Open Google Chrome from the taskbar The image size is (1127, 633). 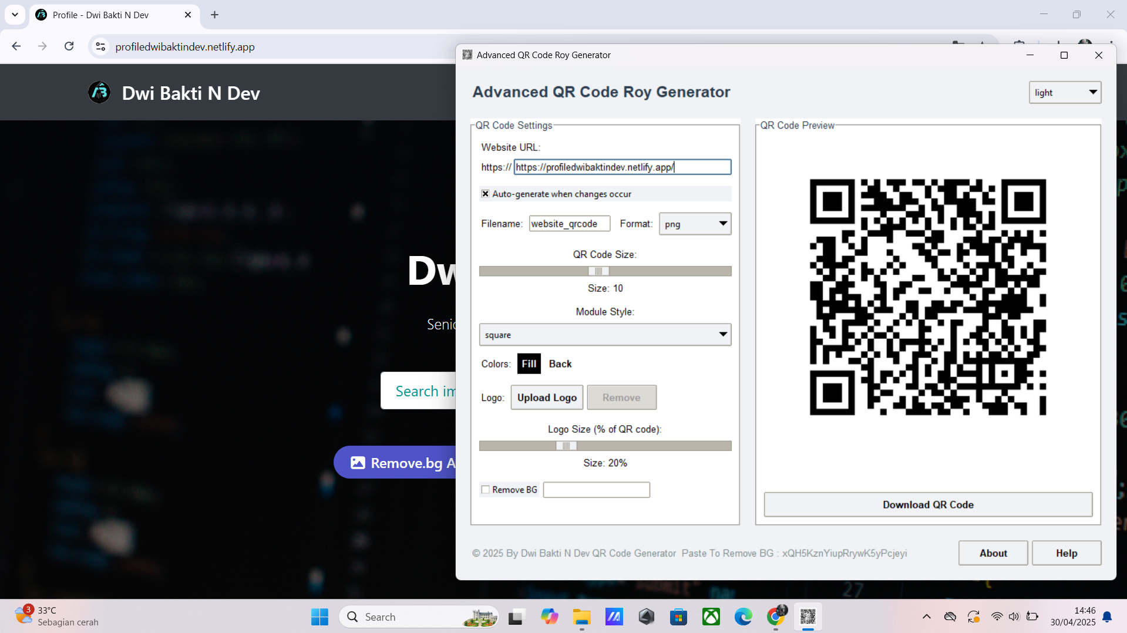pos(776,617)
